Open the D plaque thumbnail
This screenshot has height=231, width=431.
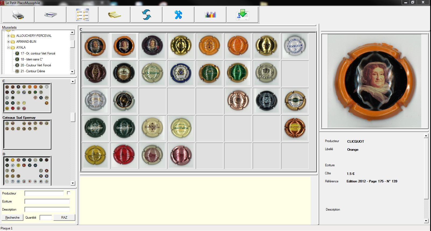pyautogui.click(x=27, y=170)
